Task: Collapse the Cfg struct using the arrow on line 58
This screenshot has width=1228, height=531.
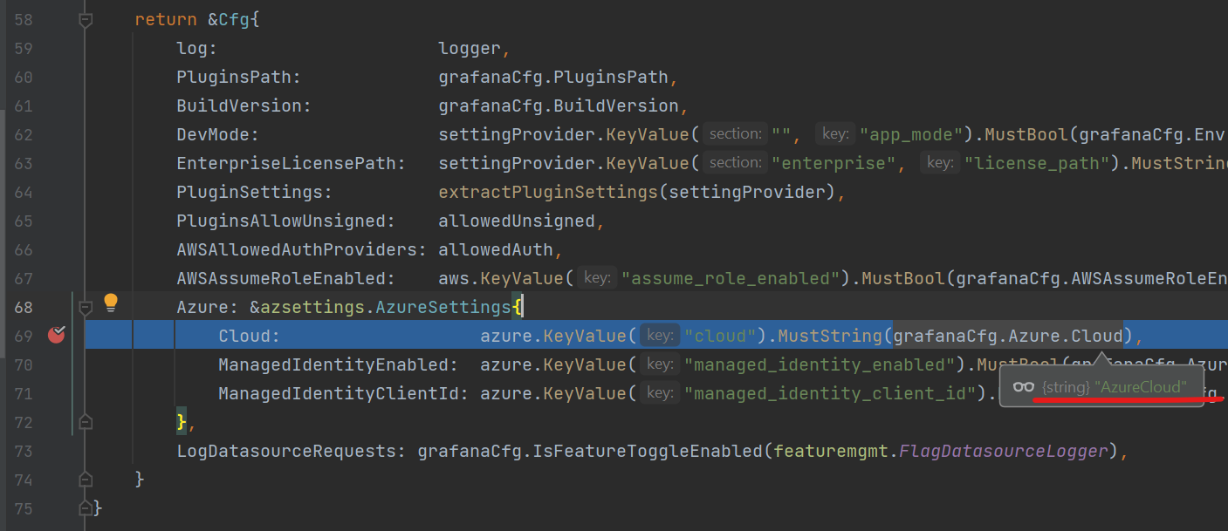Action: tap(85, 18)
